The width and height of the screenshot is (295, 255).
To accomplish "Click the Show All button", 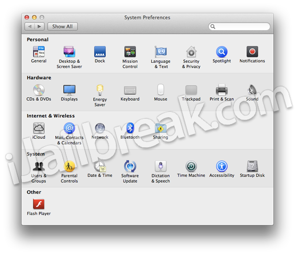I will [x=63, y=26].
